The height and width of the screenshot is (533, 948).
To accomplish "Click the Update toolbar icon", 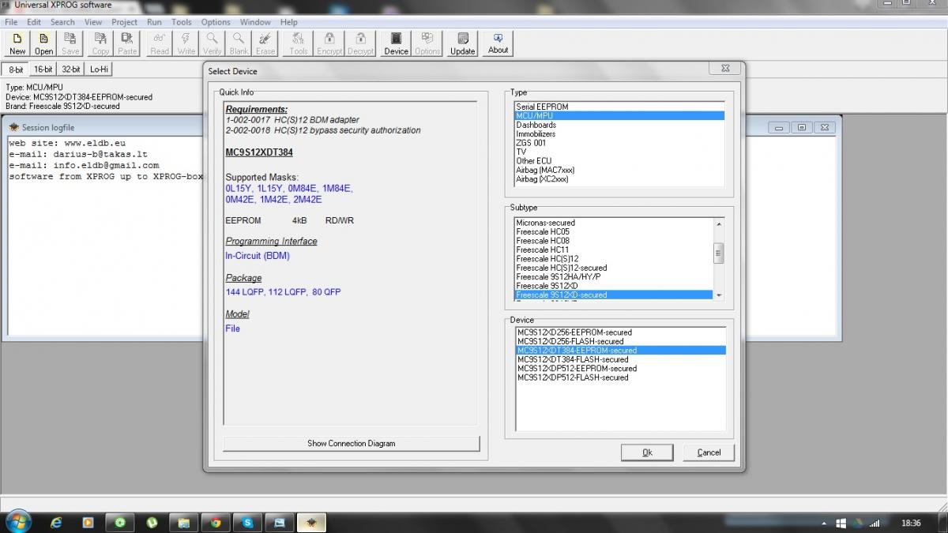I will pyautogui.click(x=463, y=43).
